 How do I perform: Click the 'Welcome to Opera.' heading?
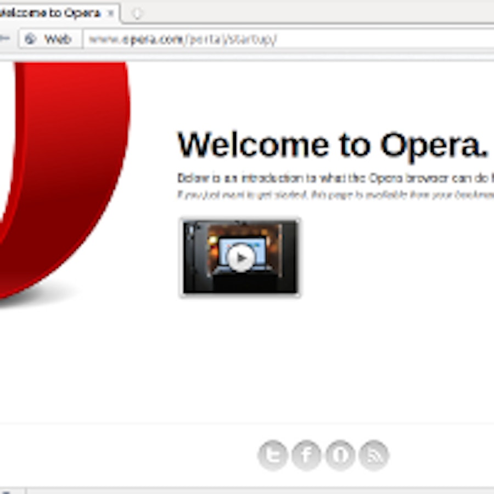pos(332,144)
